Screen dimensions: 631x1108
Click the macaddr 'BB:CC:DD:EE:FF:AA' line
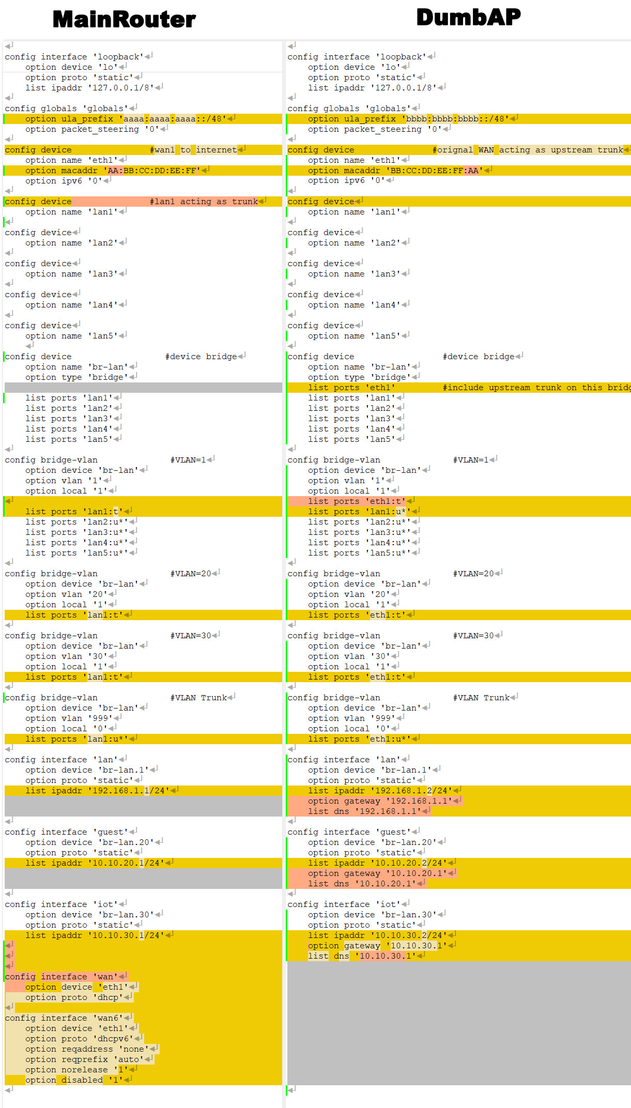coord(395,171)
